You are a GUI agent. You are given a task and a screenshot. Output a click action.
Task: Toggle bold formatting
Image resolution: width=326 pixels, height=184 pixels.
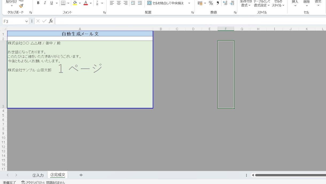point(38,3)
